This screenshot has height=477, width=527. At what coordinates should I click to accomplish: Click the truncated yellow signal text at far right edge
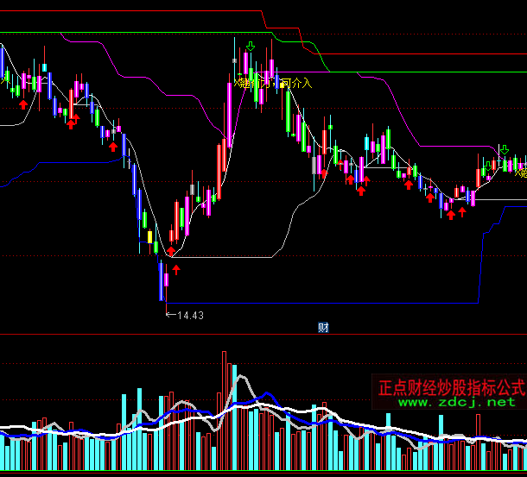tap(521, 173)
